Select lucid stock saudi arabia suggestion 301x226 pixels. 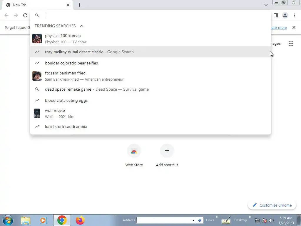(x=150, y=127)
